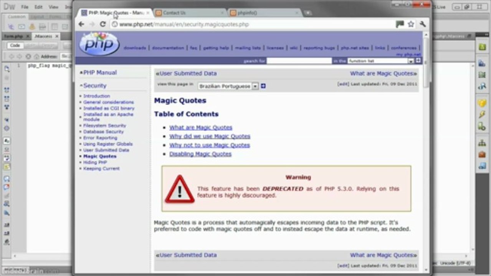Open the site-tree Files panel icon in Dreamweaver
This screenshot has width=491, height=276.
click(x=482, y=143)
